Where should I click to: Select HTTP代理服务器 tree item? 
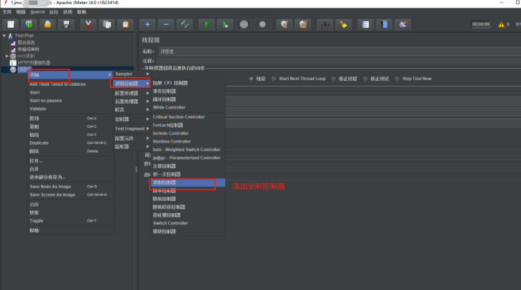click(34, 63)
